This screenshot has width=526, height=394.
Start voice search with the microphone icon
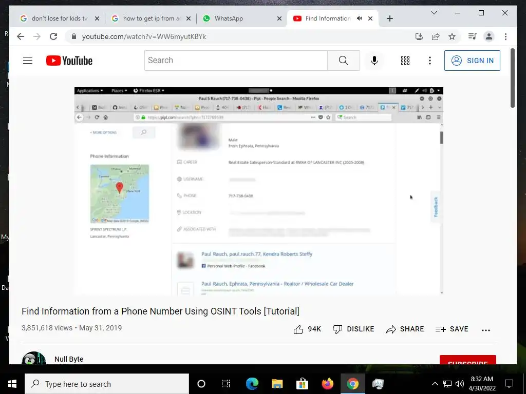(374, 61)
